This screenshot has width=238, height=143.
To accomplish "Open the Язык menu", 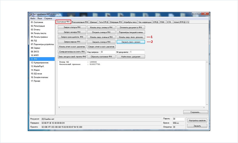I will [40, 18].
